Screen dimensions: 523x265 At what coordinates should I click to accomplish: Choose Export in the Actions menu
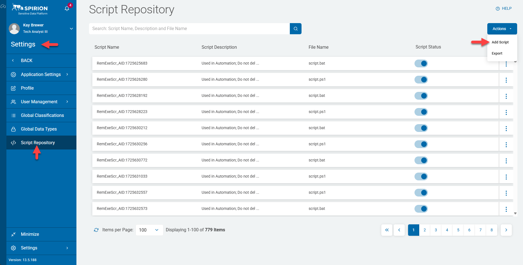(497, 53)
